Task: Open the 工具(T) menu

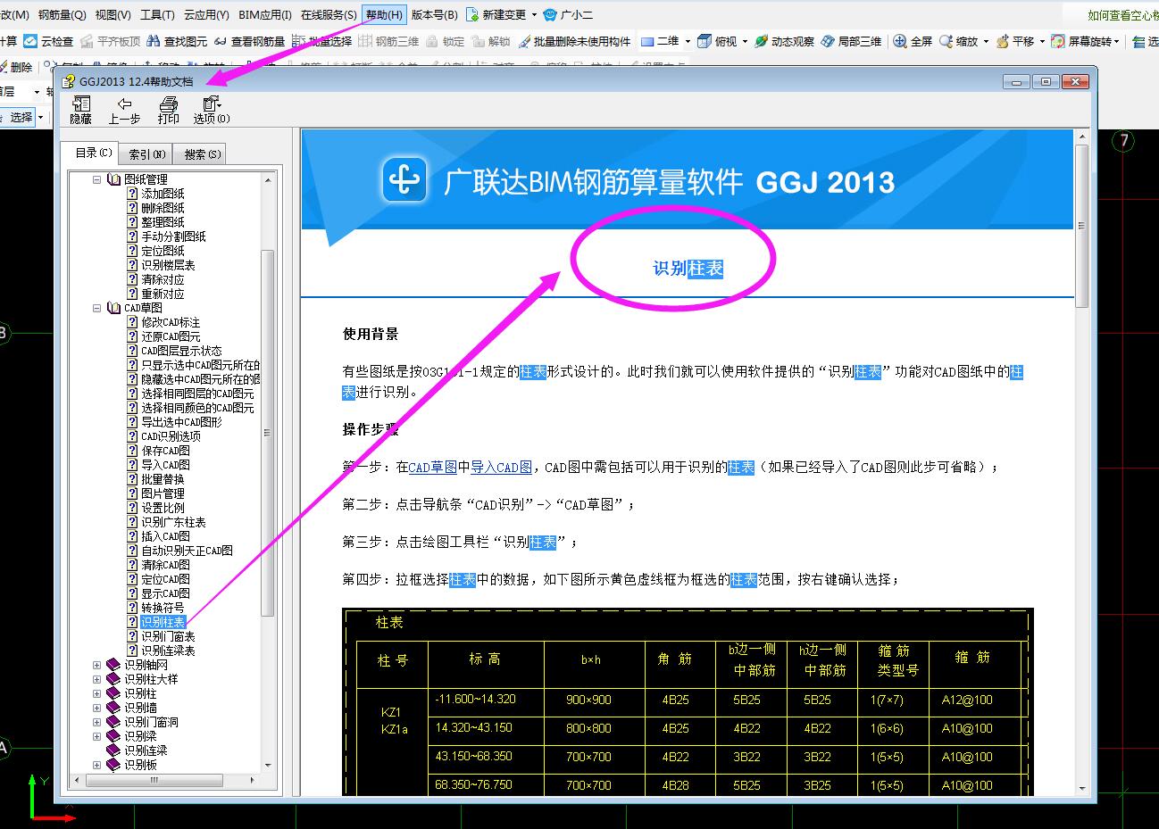Action: click(157, 15)
